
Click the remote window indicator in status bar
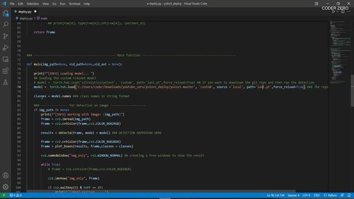tap(4, 195)
